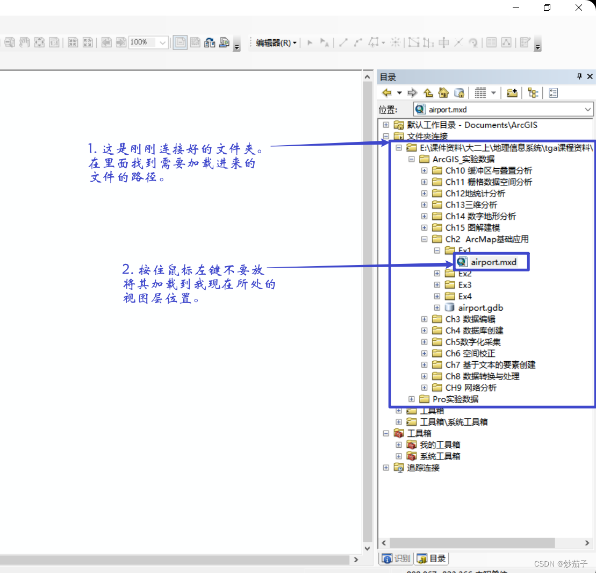Screen dimensions: 596x573
Task: Go back to previous layout extent
Action: pos(106,42)
